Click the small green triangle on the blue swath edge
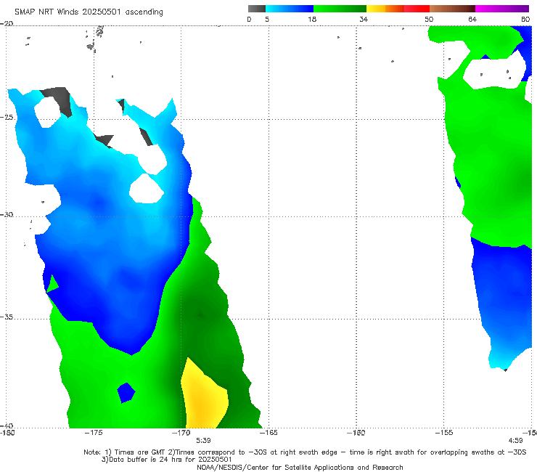The height and width of the screenshot is (472, 537). pos(52,284)
